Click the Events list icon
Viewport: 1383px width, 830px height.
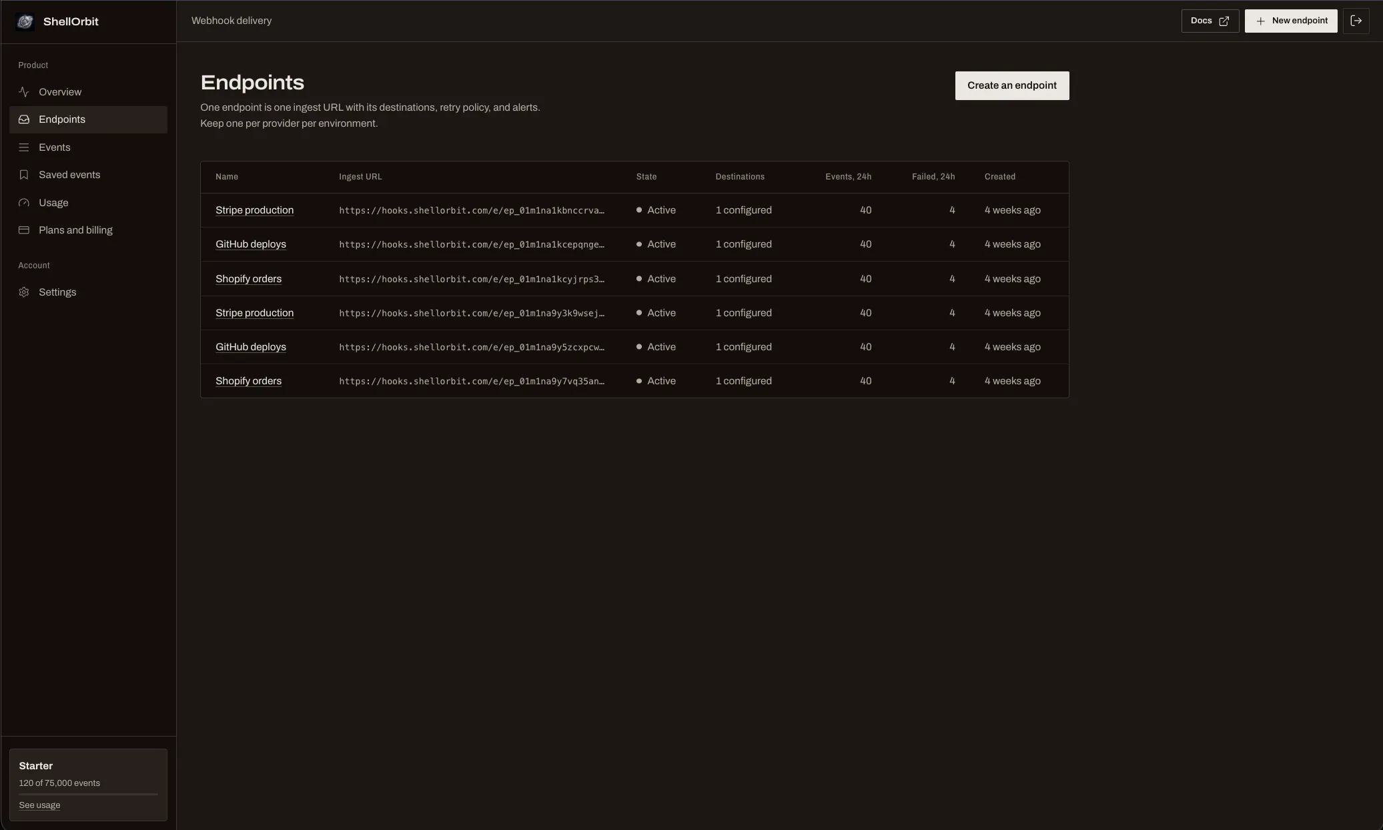pyautogui.click(x=24, y=147)
